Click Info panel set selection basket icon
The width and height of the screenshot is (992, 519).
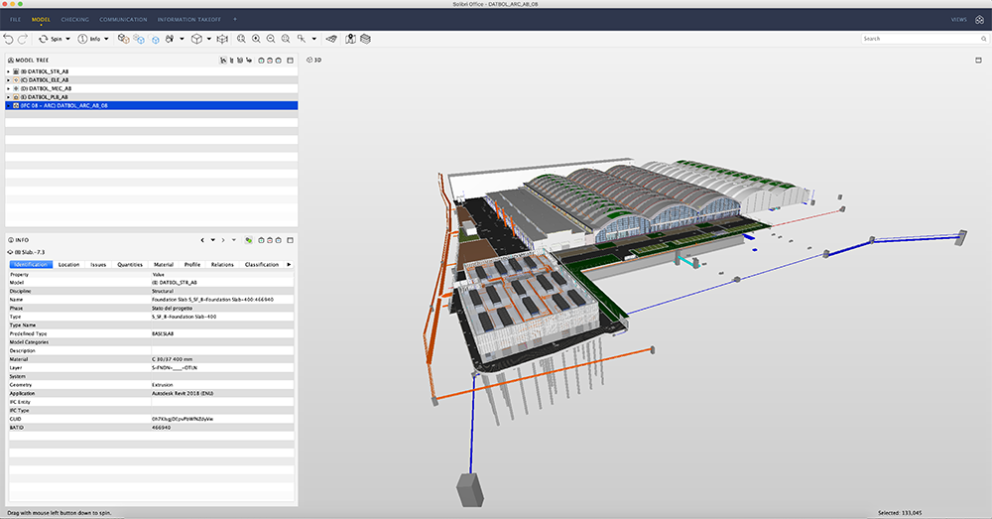point(261,240)
